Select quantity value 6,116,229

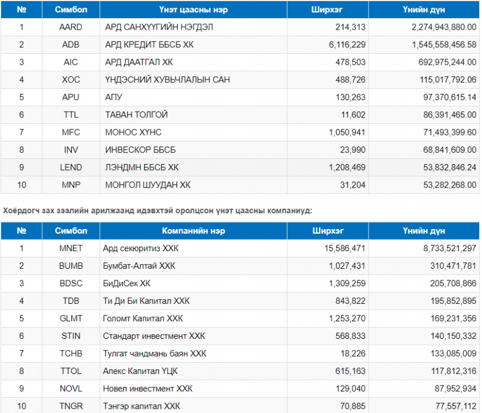pyautogui.click(x=348, y=44)
